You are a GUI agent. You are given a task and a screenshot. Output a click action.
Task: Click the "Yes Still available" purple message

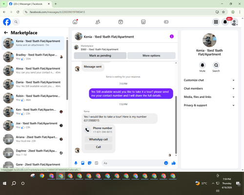click(x=131, y=94)
